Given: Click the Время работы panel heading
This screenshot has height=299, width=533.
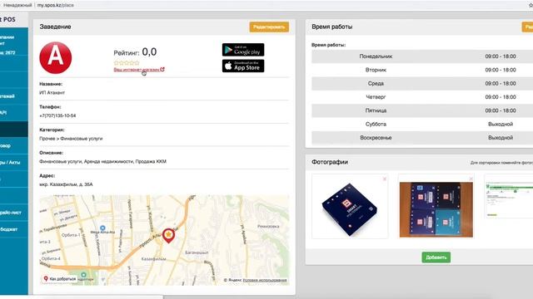Looking at the screenshot, I should (331, 27).
